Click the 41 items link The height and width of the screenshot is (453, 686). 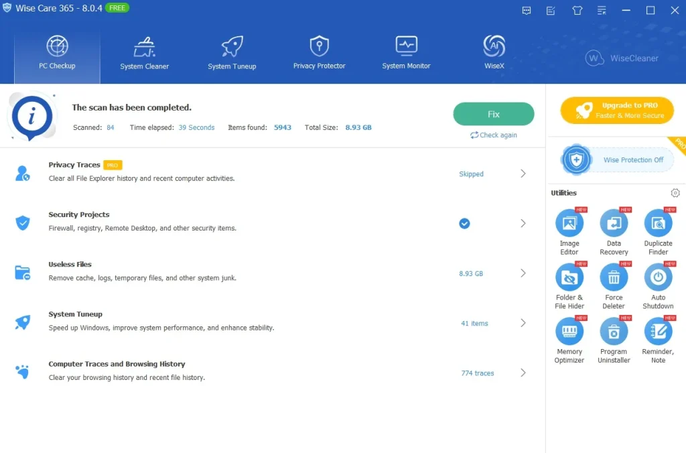tap(474, 324)
